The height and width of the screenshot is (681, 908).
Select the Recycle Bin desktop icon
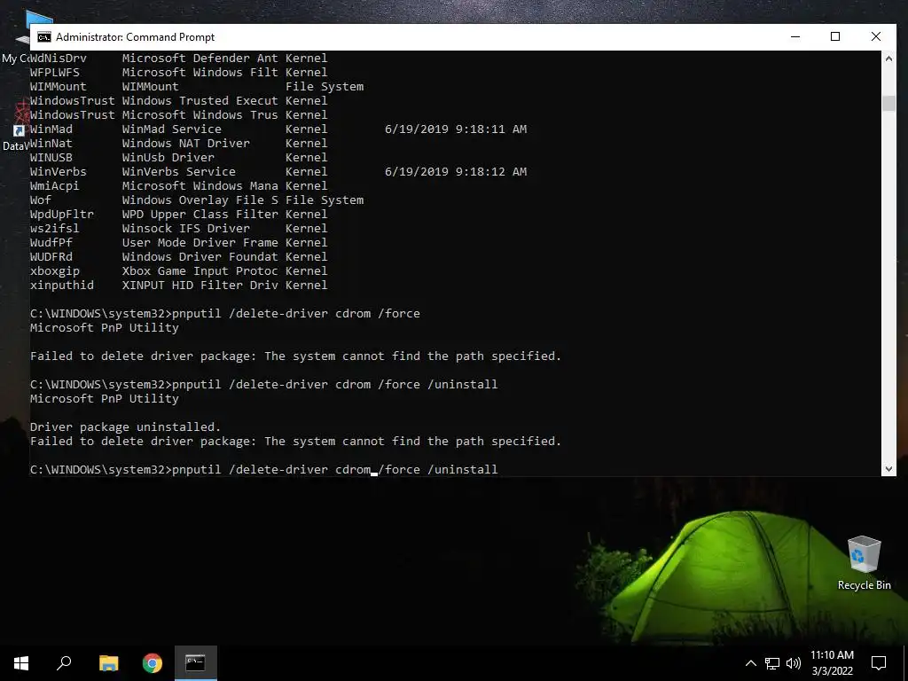[x=864, y=563]
